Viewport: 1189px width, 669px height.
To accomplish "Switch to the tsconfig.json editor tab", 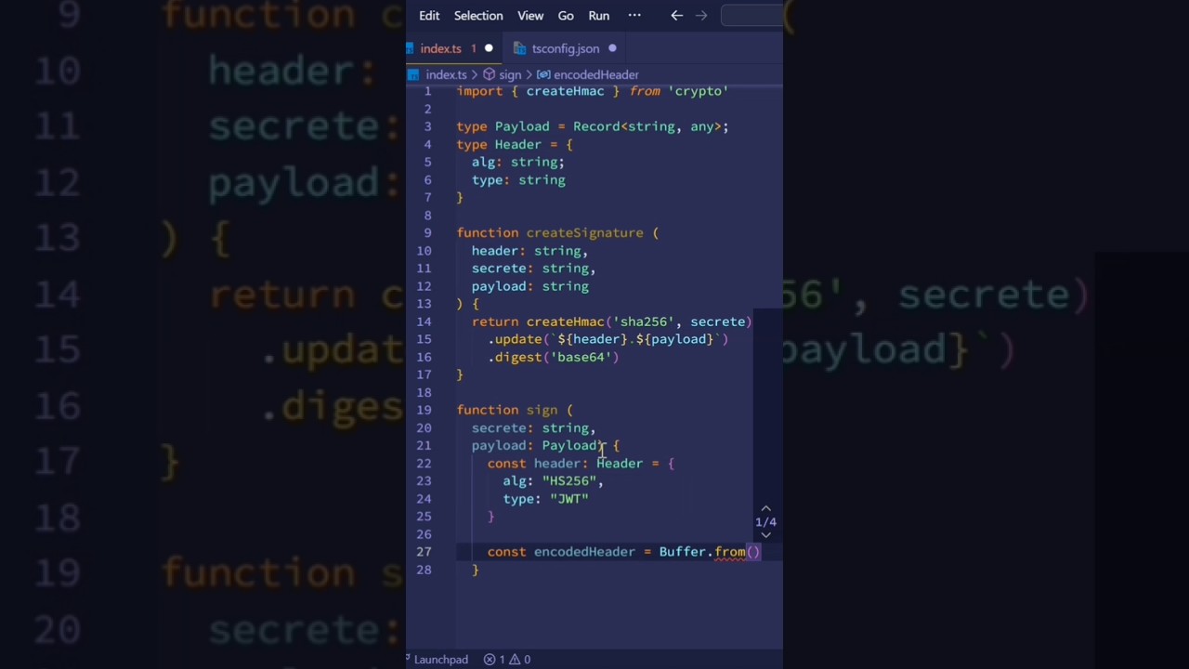I will pyautogui.click(x=565, y=48).
